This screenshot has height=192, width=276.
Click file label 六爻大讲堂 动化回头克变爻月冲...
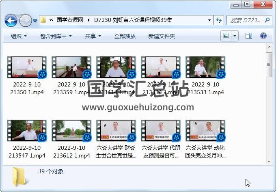coord(205,152)
